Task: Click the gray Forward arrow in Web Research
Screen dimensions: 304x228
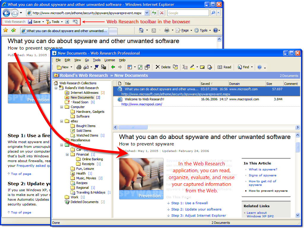Action: pyautogui.click(x=120, y=67)
